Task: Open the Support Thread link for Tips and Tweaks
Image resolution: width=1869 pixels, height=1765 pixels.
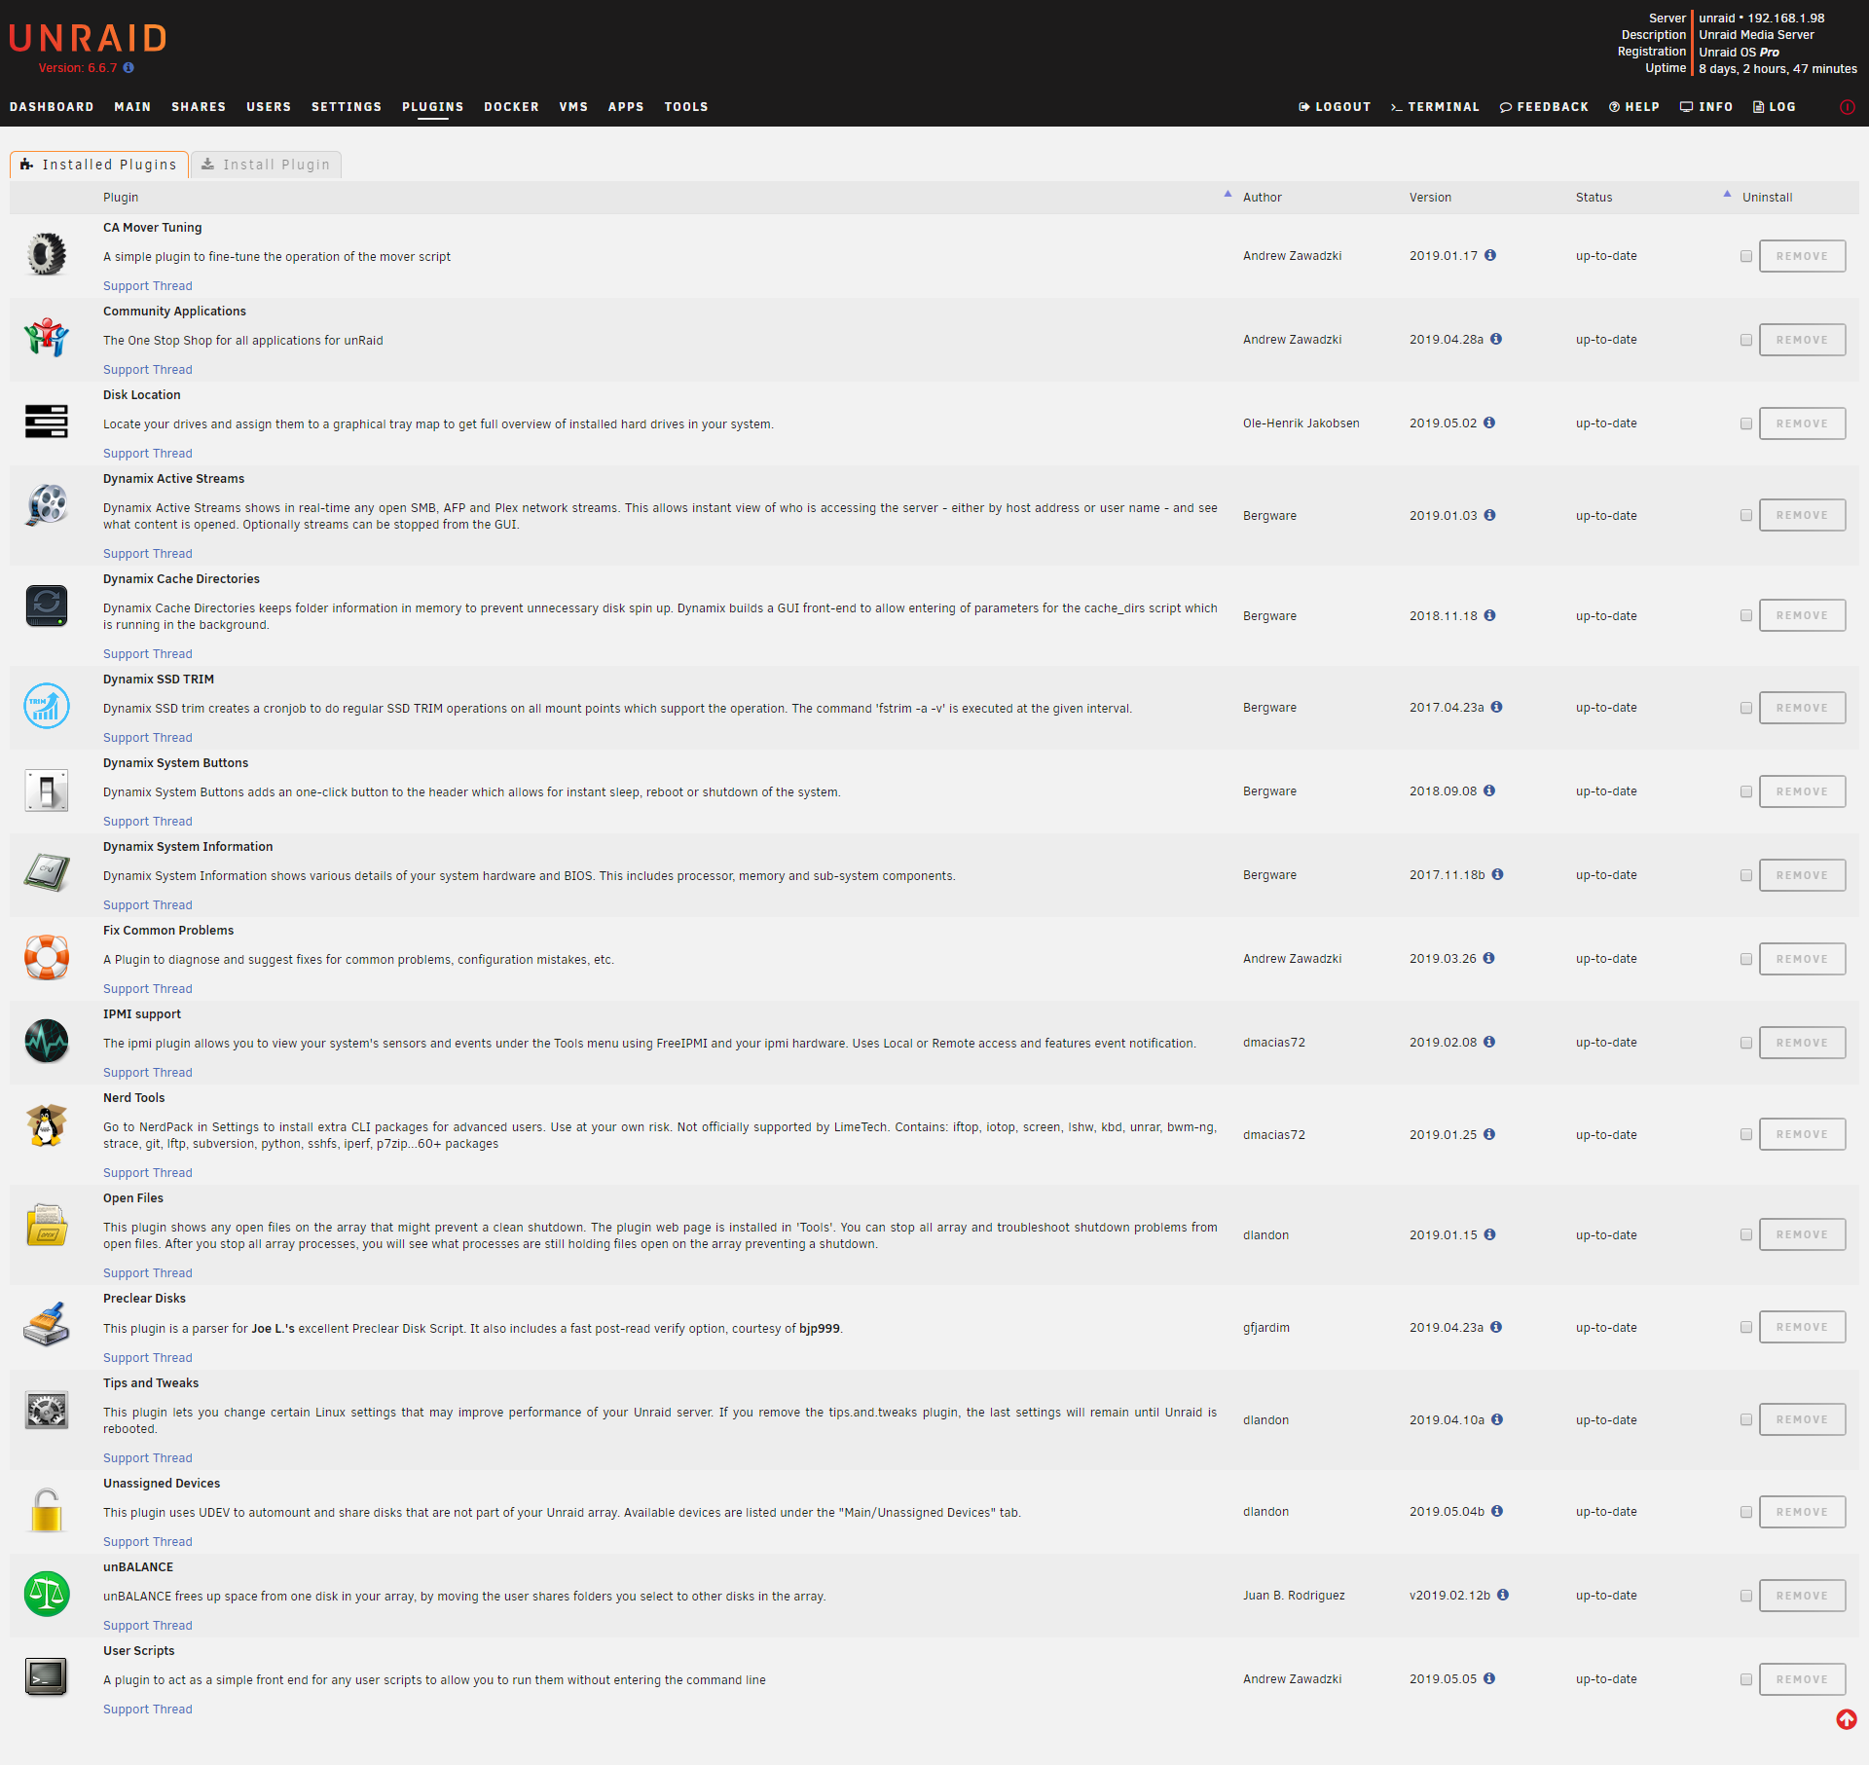Action: (x=148, y=1458)
